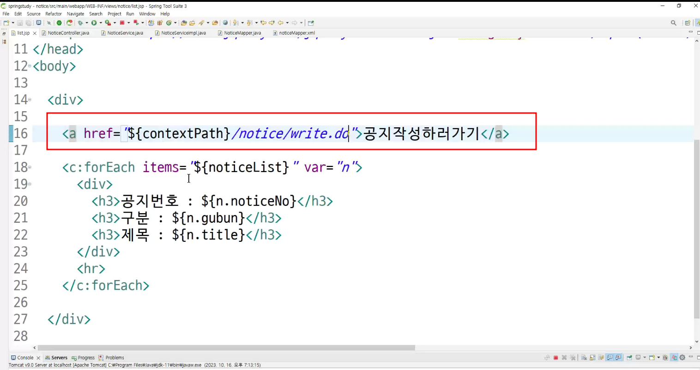Open the Open Console dropdown arrow
The width and height of the screenshot is (700, 370).
[x=658, y=358]
